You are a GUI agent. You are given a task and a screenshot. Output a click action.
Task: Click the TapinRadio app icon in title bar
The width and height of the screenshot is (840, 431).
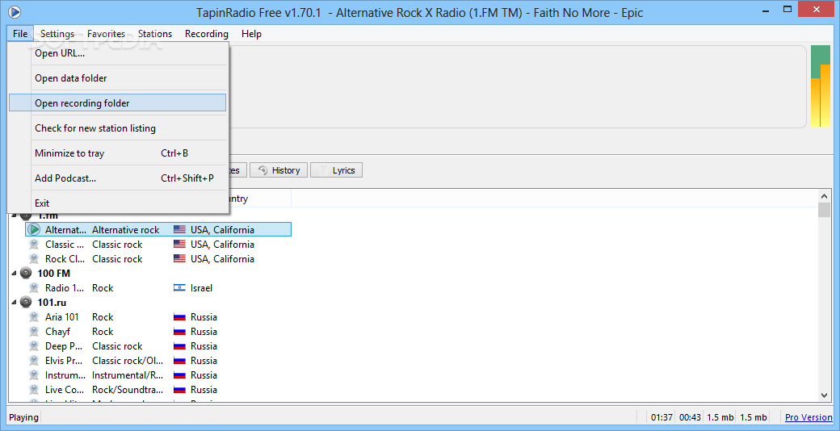(15, 10)
